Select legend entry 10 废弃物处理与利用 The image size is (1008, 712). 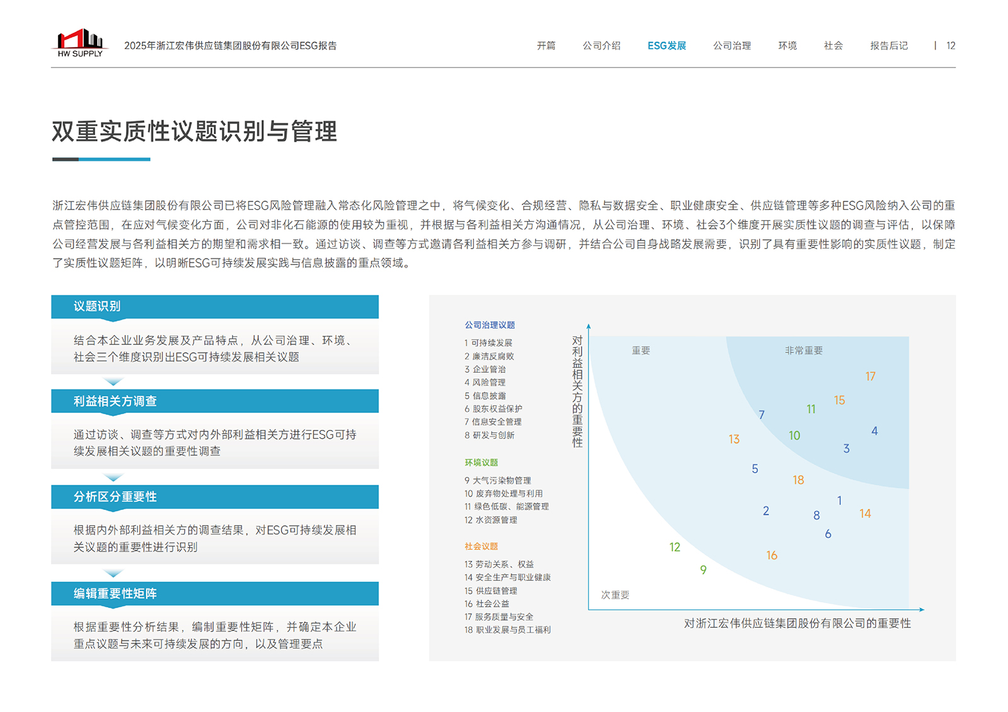503,494
